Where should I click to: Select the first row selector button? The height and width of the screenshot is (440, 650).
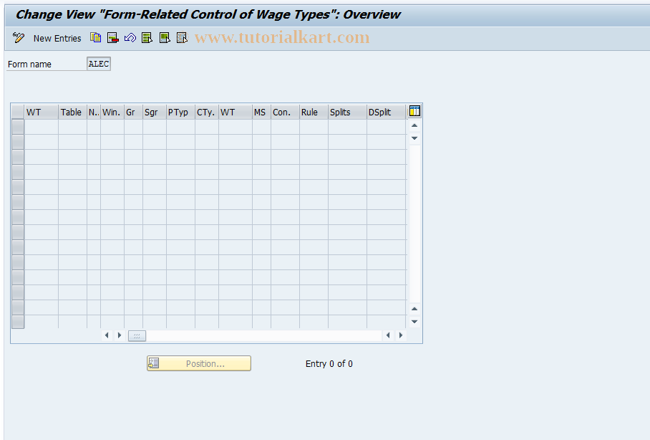18,127
